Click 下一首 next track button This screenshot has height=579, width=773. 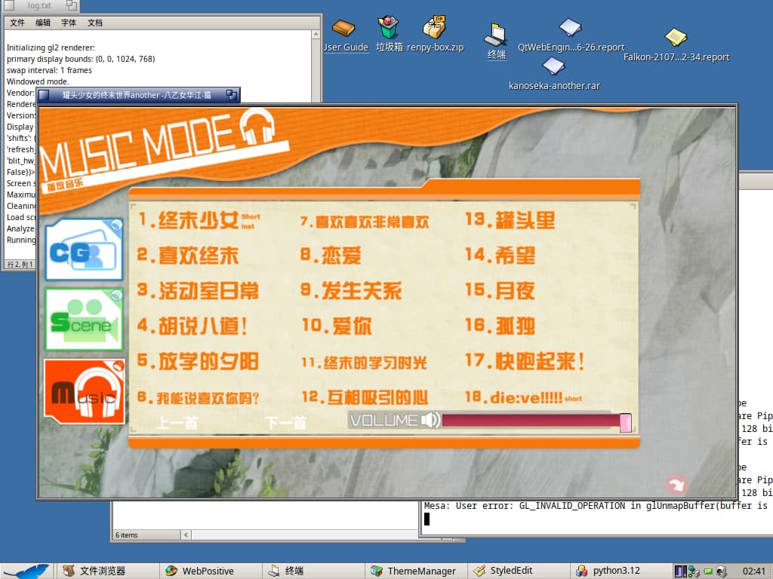coord(286,423)
